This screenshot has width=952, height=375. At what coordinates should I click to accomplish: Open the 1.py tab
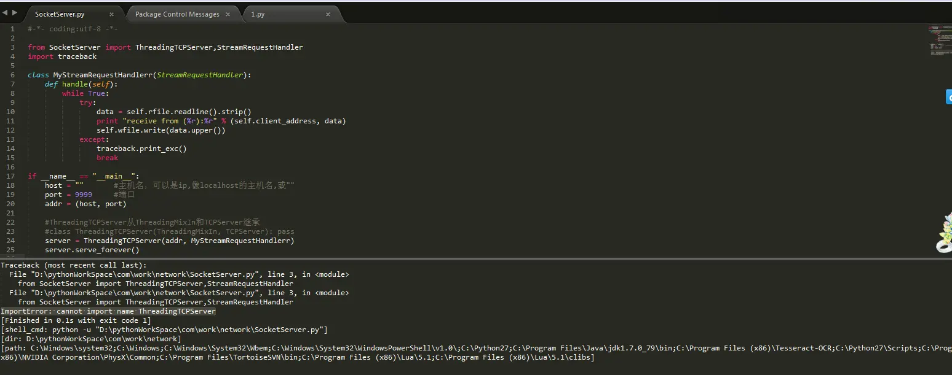click(258, 14)
